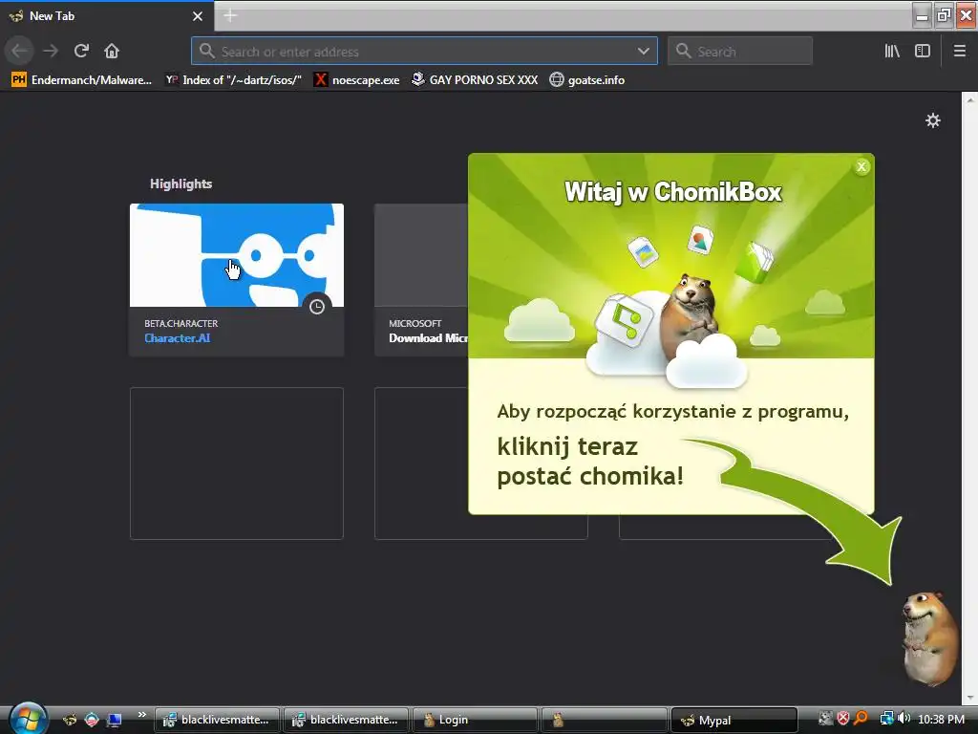Open the Microsoft Download highlight card
The width and height of the screenshot is (978, 734).
tap(421, 280)
